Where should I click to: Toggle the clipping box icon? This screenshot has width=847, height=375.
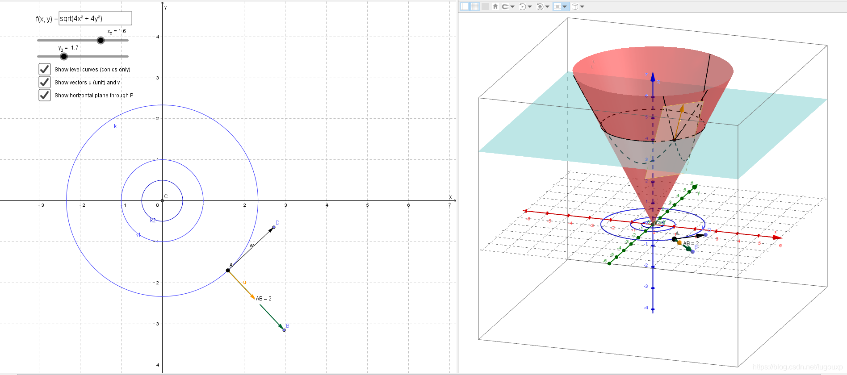pos(557,6)
